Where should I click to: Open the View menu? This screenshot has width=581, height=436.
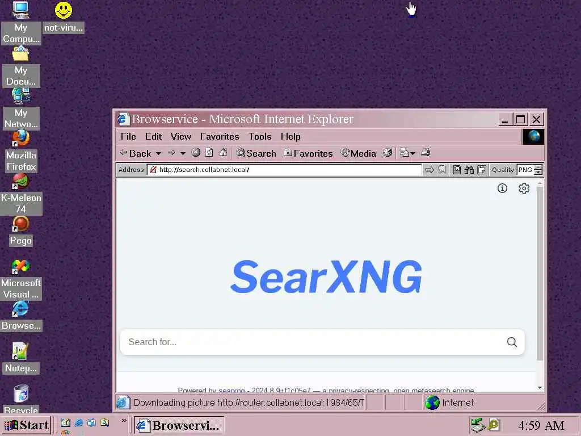pyautogui.click(x=181, y=136)
